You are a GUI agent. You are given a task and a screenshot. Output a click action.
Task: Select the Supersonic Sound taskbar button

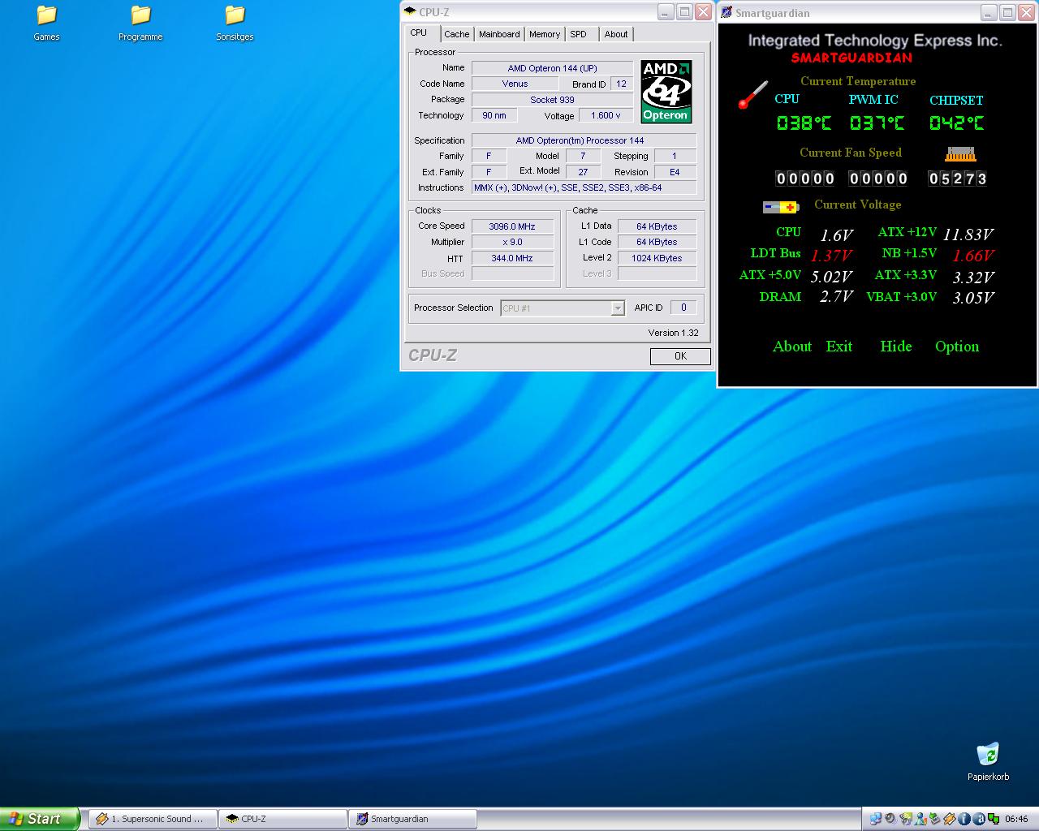[x=153, y=819]
